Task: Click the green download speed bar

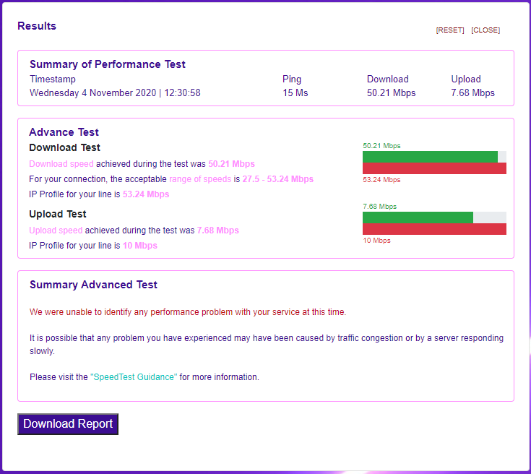Action: point(430,157)
